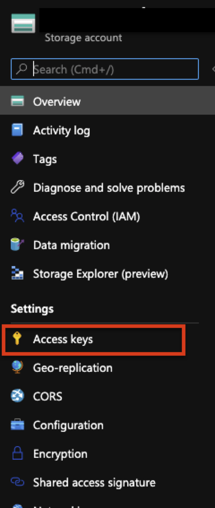
Task: Click the storage account header icon
Action: [23, 23]
